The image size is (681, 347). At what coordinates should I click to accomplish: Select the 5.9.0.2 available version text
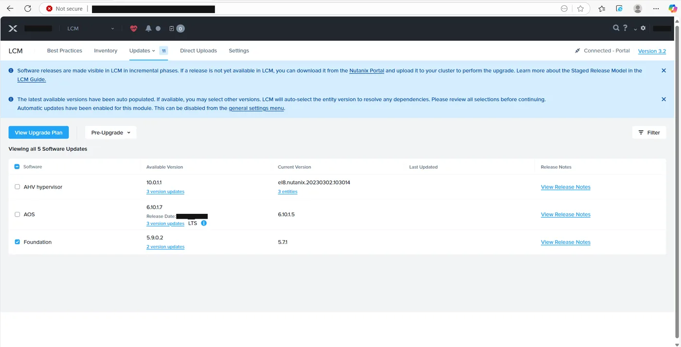(155, 238)
